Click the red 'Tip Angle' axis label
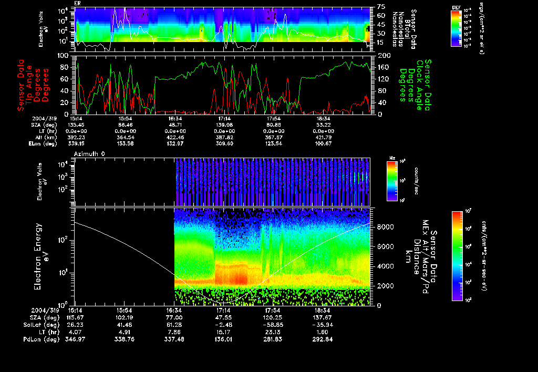The height and width of the screenshot is (372, 538). (29, 85)
